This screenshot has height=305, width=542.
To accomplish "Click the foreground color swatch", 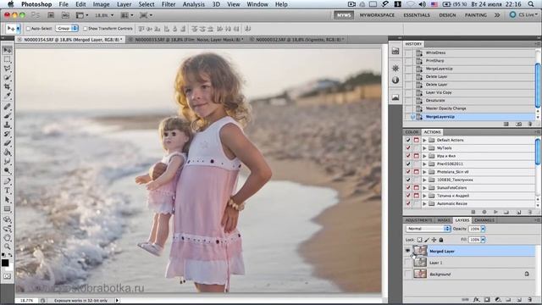I will point(5,263).
